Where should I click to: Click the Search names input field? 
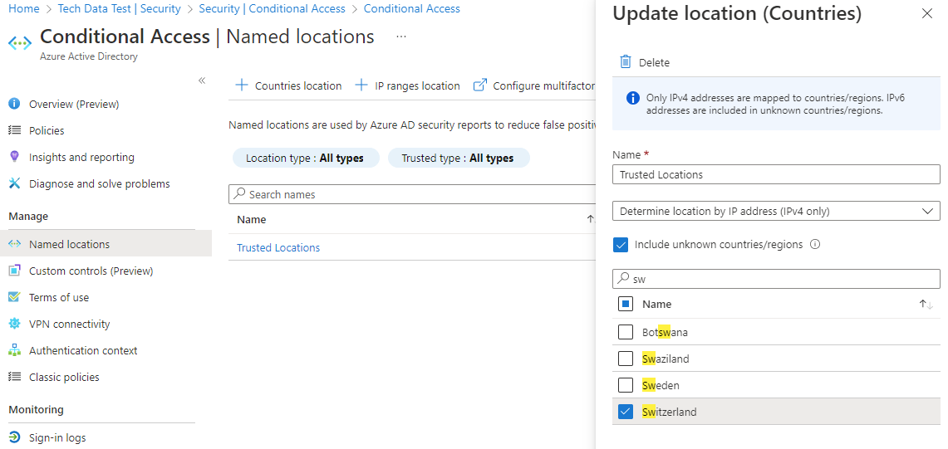pyautogui.click(x=412, y=194)
